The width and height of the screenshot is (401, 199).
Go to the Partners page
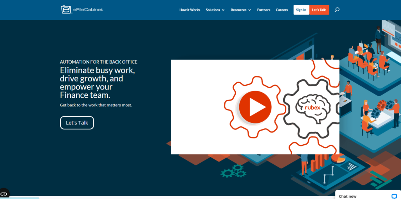264,10
